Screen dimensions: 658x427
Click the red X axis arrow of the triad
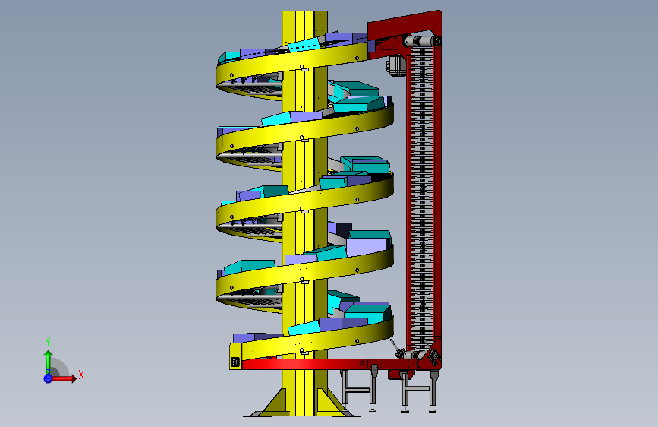[x=65, y=378]
